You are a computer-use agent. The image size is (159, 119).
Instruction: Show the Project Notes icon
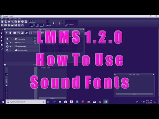tap(19, 25)
